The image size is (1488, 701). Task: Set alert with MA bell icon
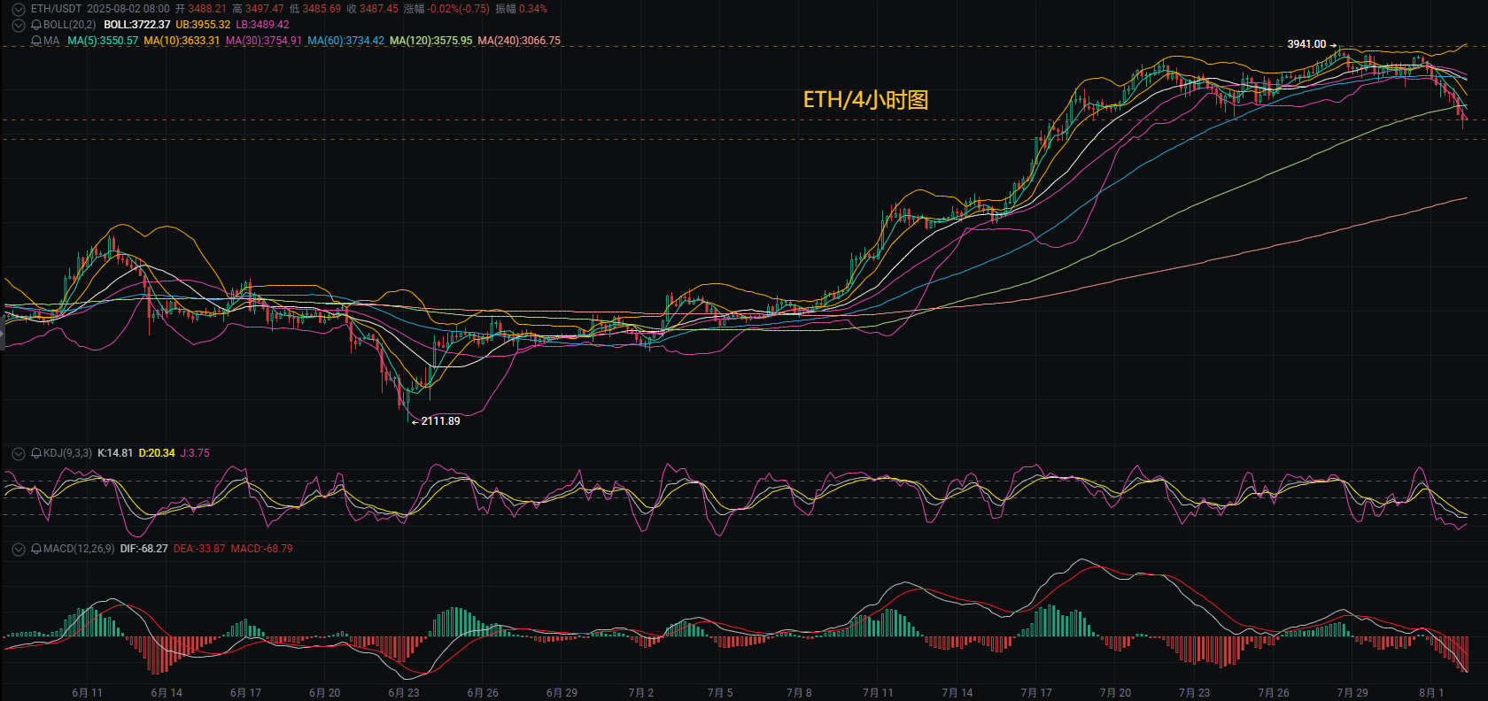36,41
